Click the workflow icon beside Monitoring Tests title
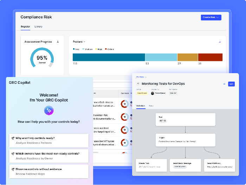The image size is (246, 185). 138,84
